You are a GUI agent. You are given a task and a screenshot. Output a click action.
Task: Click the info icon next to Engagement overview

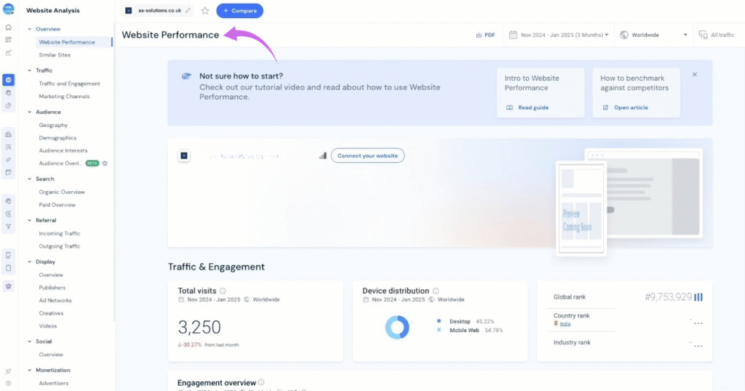(261, 382)
